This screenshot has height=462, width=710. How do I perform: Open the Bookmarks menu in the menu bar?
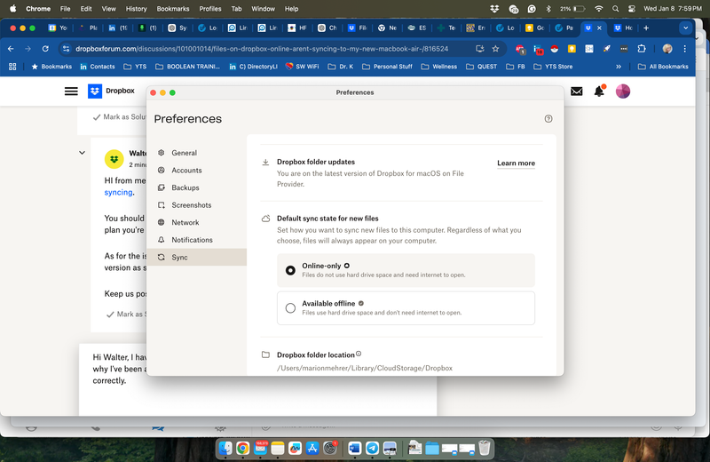[x=173, y=8]
